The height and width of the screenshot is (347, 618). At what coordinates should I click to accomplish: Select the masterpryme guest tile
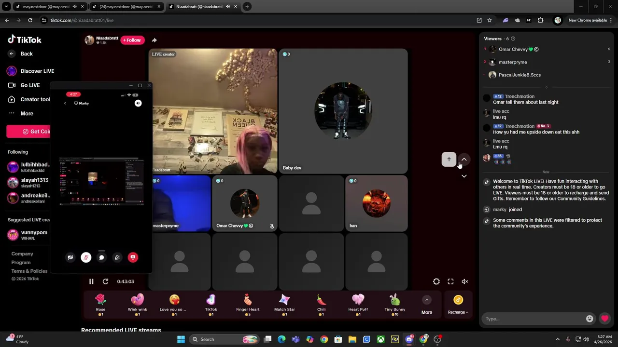(182, 203)
